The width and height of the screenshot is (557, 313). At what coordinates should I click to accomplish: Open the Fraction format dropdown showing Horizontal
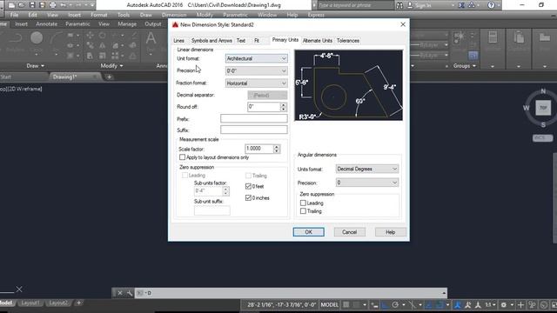click(257, 83)
